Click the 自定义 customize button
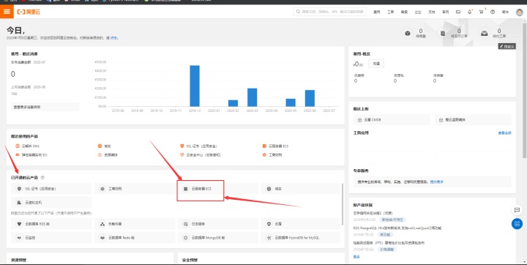527x265 pixels. click(x=507, y=46)
